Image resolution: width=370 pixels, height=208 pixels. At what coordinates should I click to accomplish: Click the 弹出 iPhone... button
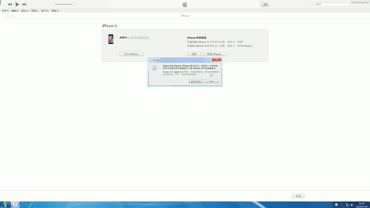[132, 54]
